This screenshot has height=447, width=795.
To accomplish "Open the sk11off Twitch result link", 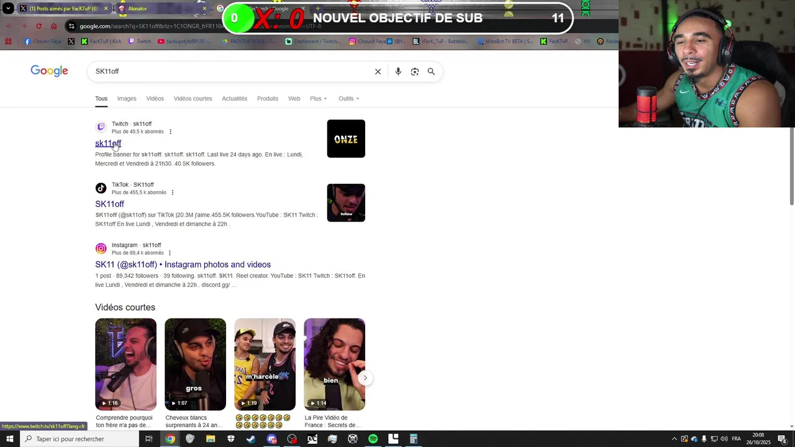I will 108,143.
